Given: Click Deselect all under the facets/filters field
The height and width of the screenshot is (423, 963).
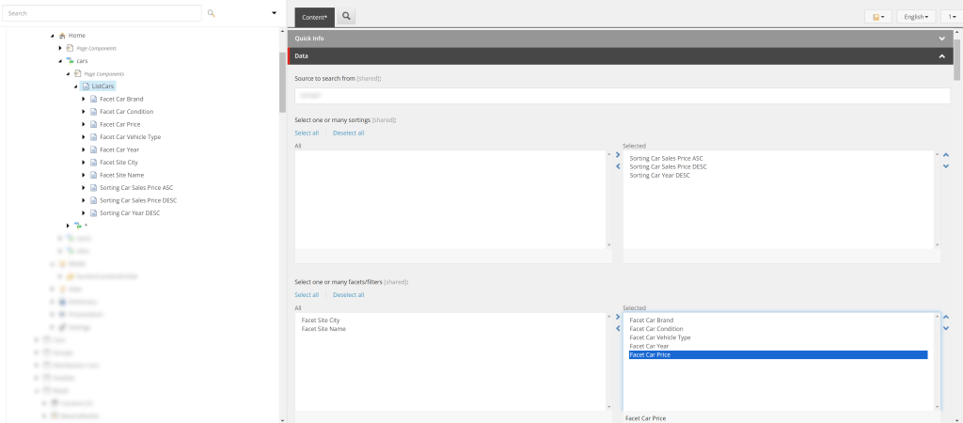Looking at the screenshot, I should [x=348, y=295].
